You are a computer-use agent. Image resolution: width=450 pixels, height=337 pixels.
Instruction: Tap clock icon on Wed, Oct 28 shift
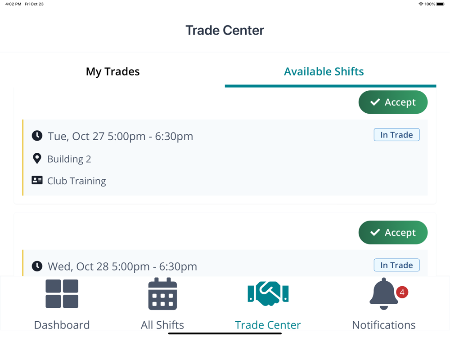(x=37, y=266)
